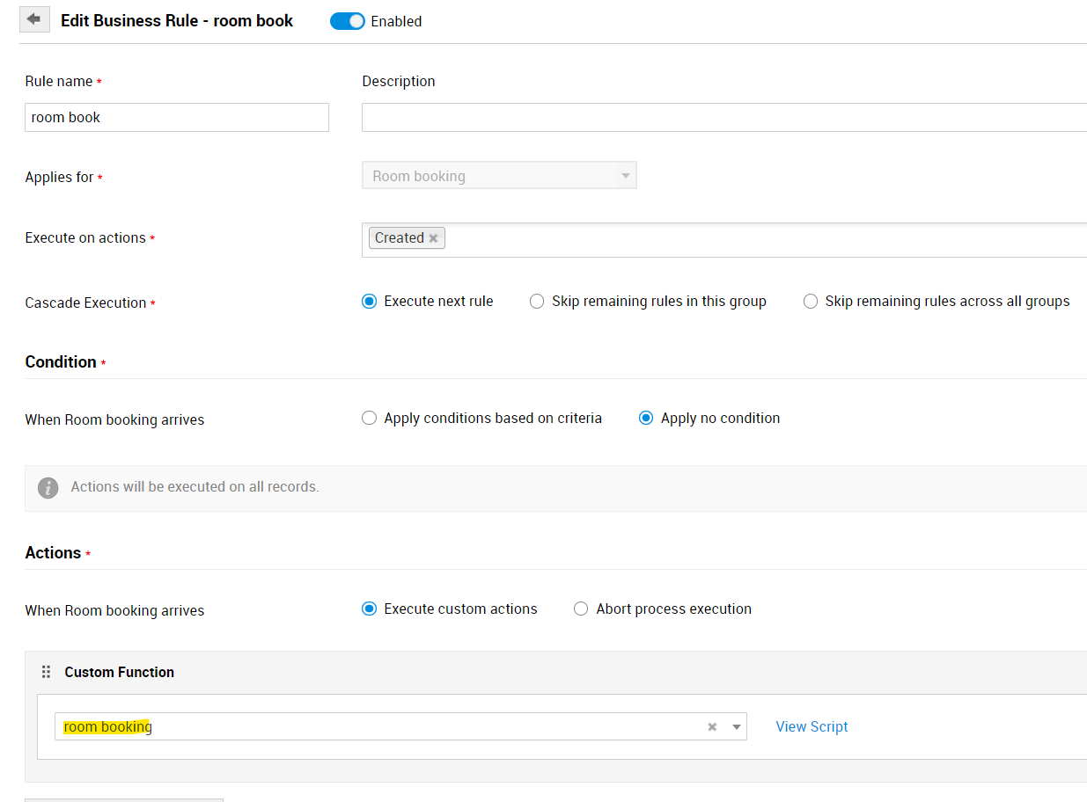The height and width of the screenshot is (802, 1087).
Task: Clear the room booking function selection
Action: pos(712,727)
